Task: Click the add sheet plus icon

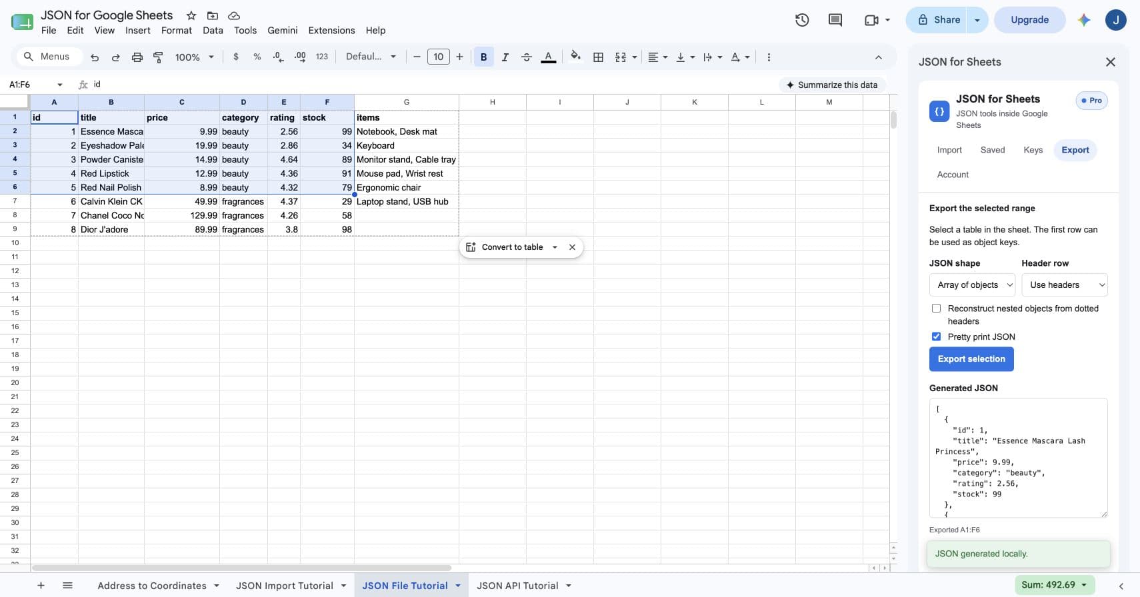Action: [41, 586]
